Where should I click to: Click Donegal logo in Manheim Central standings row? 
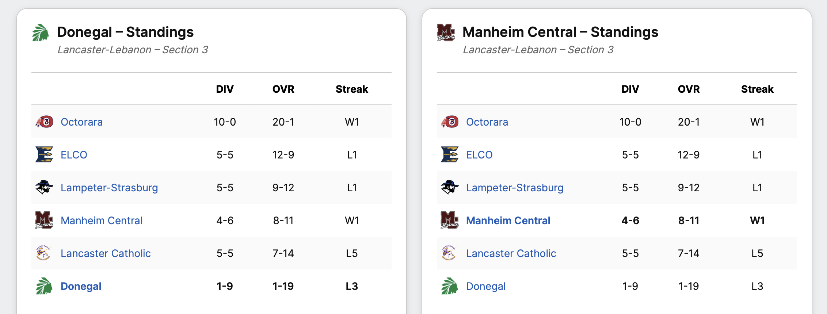[x=449, y=286]
